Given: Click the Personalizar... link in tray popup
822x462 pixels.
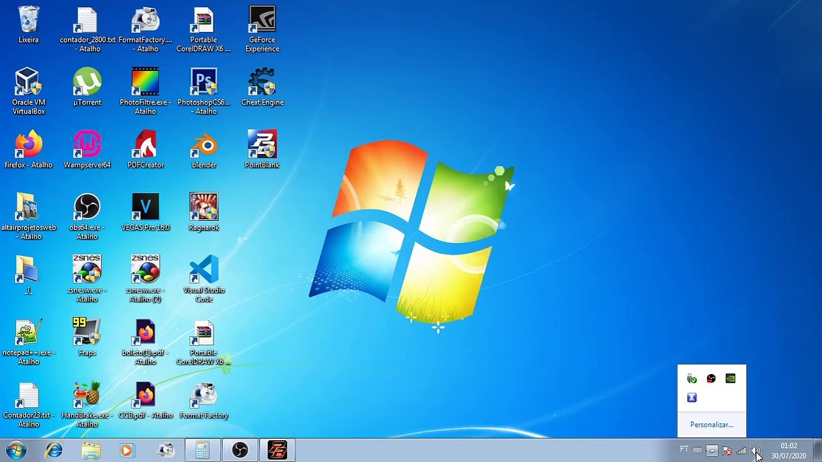Looking at the screenshot, I should 712,425.
